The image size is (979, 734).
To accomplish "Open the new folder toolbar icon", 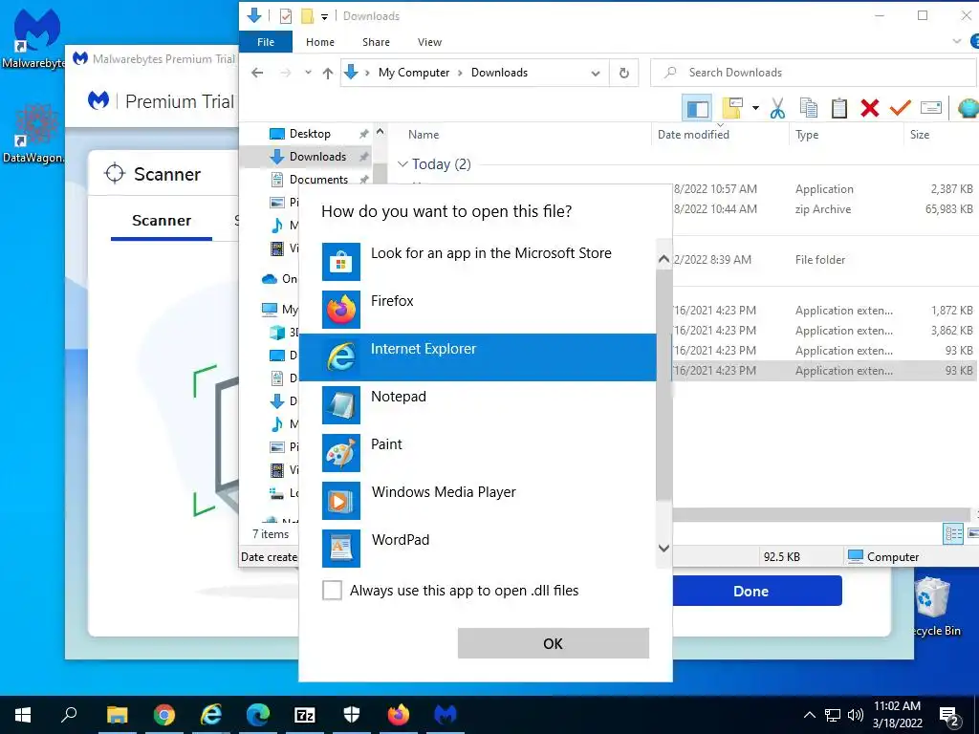I will pos(731,108).
